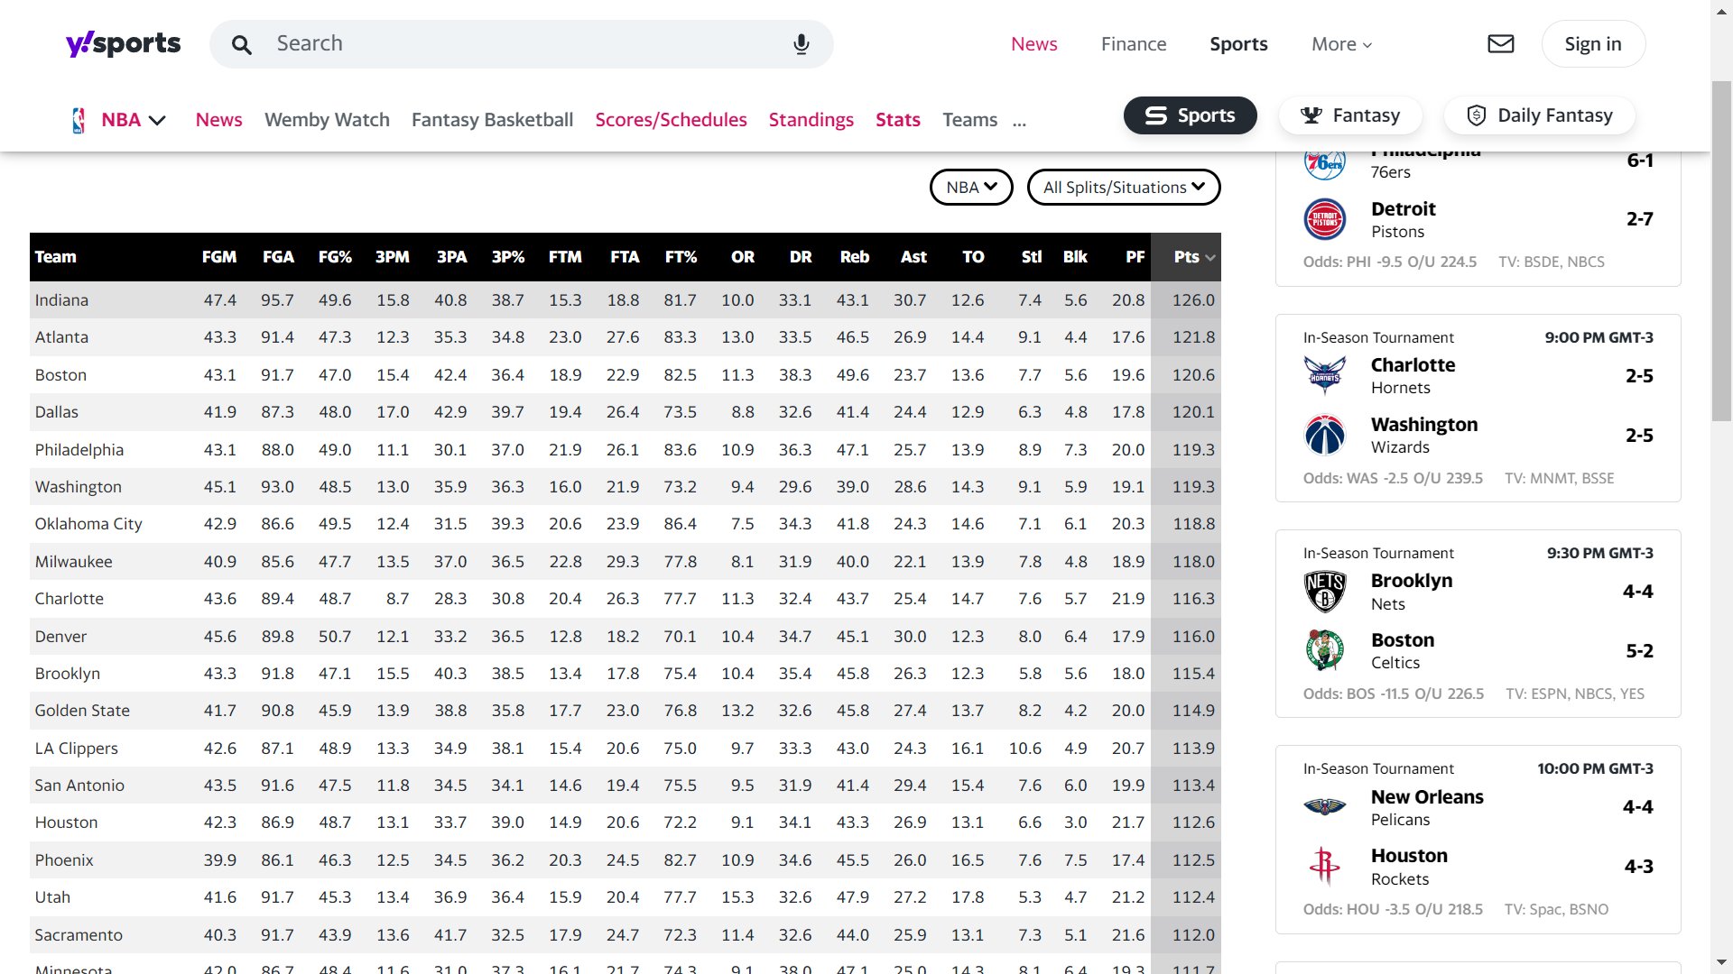Open the mail envelope icon

click(x=1500, y=43)
